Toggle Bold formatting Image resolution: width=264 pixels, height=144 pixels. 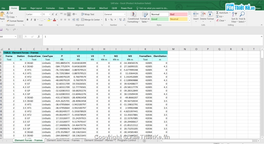tap(28, 19)
